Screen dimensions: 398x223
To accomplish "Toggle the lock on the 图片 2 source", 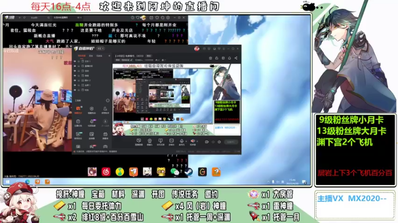I will tap(79, 80).
